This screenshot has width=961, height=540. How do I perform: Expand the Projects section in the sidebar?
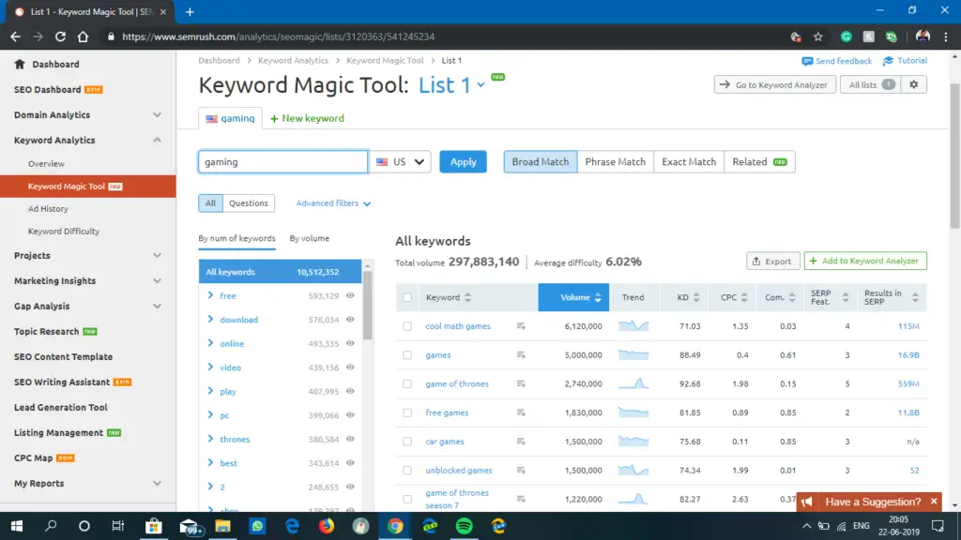(x=157, y=255)
